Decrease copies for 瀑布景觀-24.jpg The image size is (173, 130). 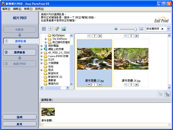pyautogui.click(x=126, y=85)
